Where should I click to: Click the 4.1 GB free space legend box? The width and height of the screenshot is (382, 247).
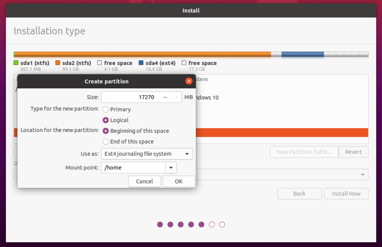click(x=100, y=63)
